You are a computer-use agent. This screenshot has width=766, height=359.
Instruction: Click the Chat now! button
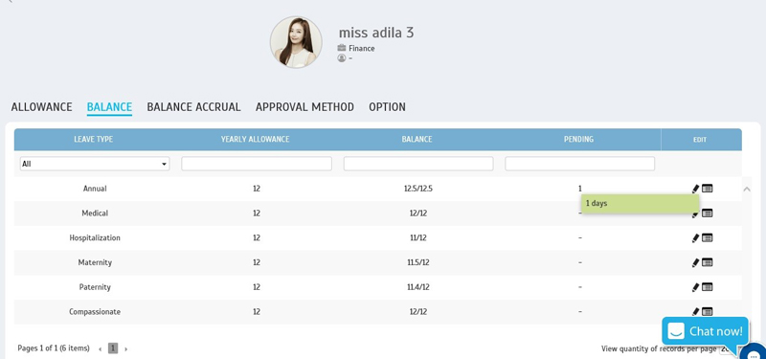coord(705,331)
